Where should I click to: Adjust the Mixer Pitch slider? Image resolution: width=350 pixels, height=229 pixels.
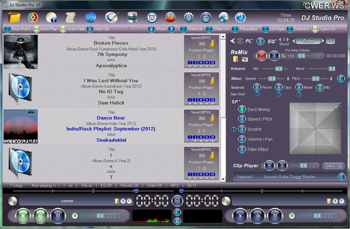click(x=316, y=79)
